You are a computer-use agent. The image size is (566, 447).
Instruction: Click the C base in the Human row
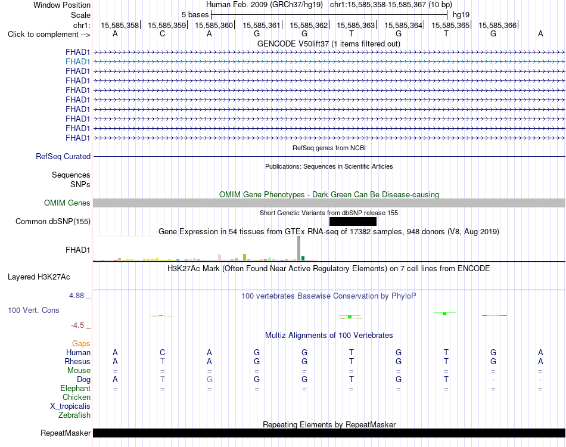pyautogui.click(x=163, y=352)
